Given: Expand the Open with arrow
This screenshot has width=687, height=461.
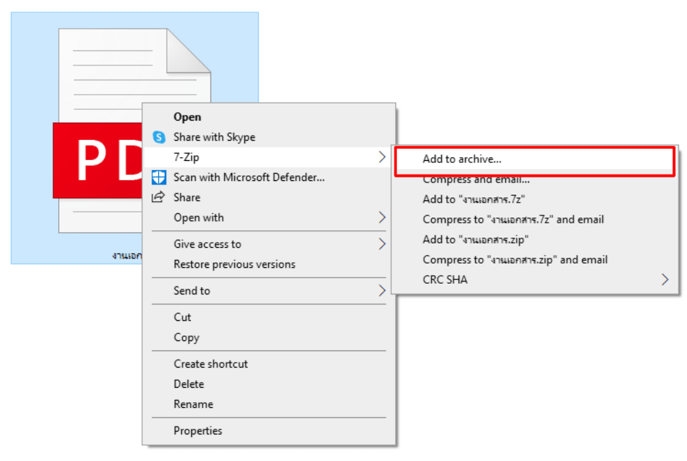Looking at the screenshot, I should [382, 218].
